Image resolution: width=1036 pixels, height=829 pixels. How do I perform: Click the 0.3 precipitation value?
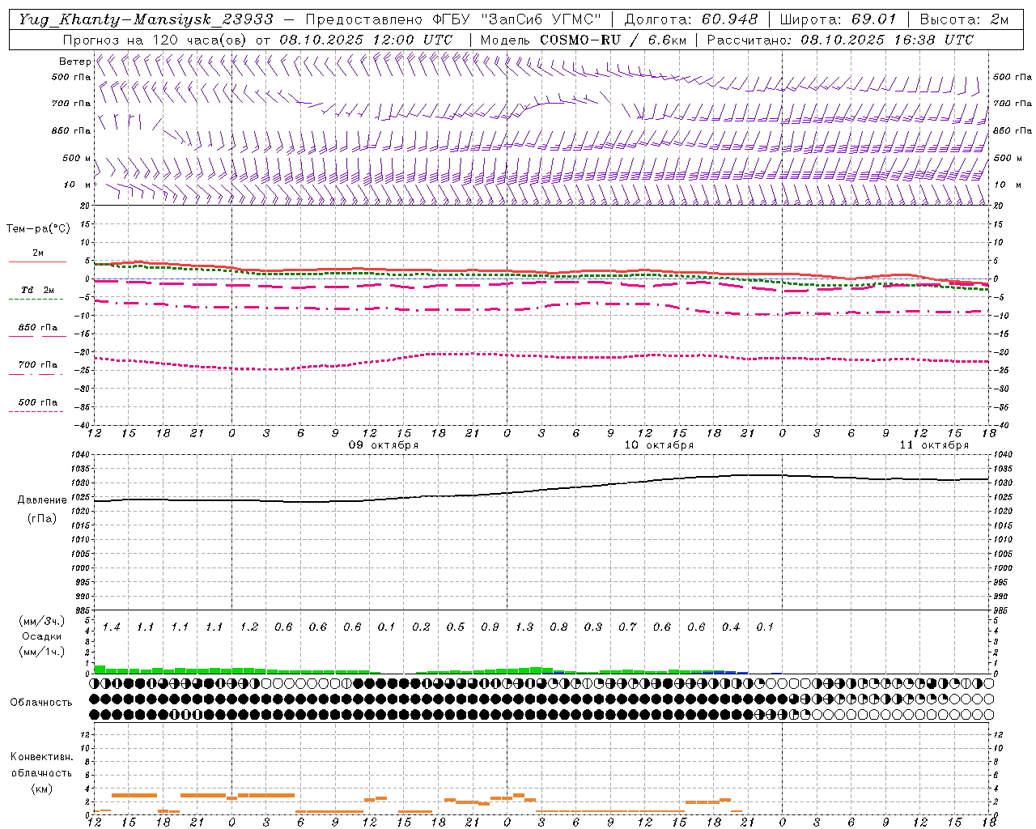point(593,627)
